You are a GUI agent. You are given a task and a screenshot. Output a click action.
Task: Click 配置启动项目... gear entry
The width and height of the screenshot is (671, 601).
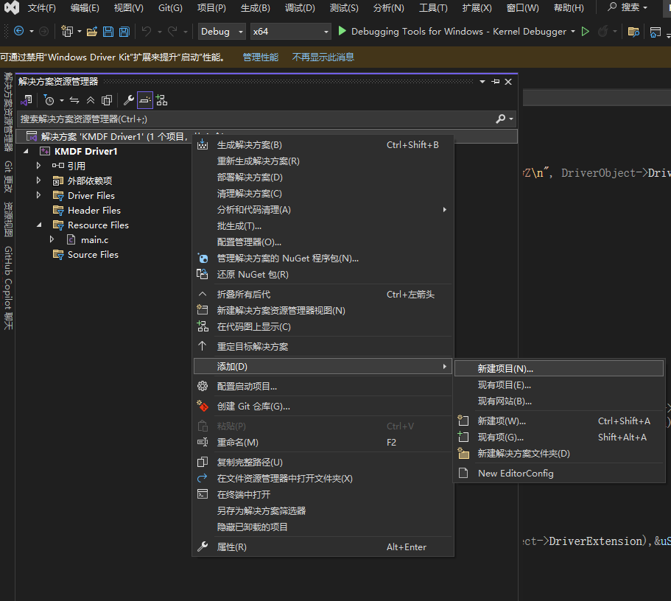click(323, 386)
